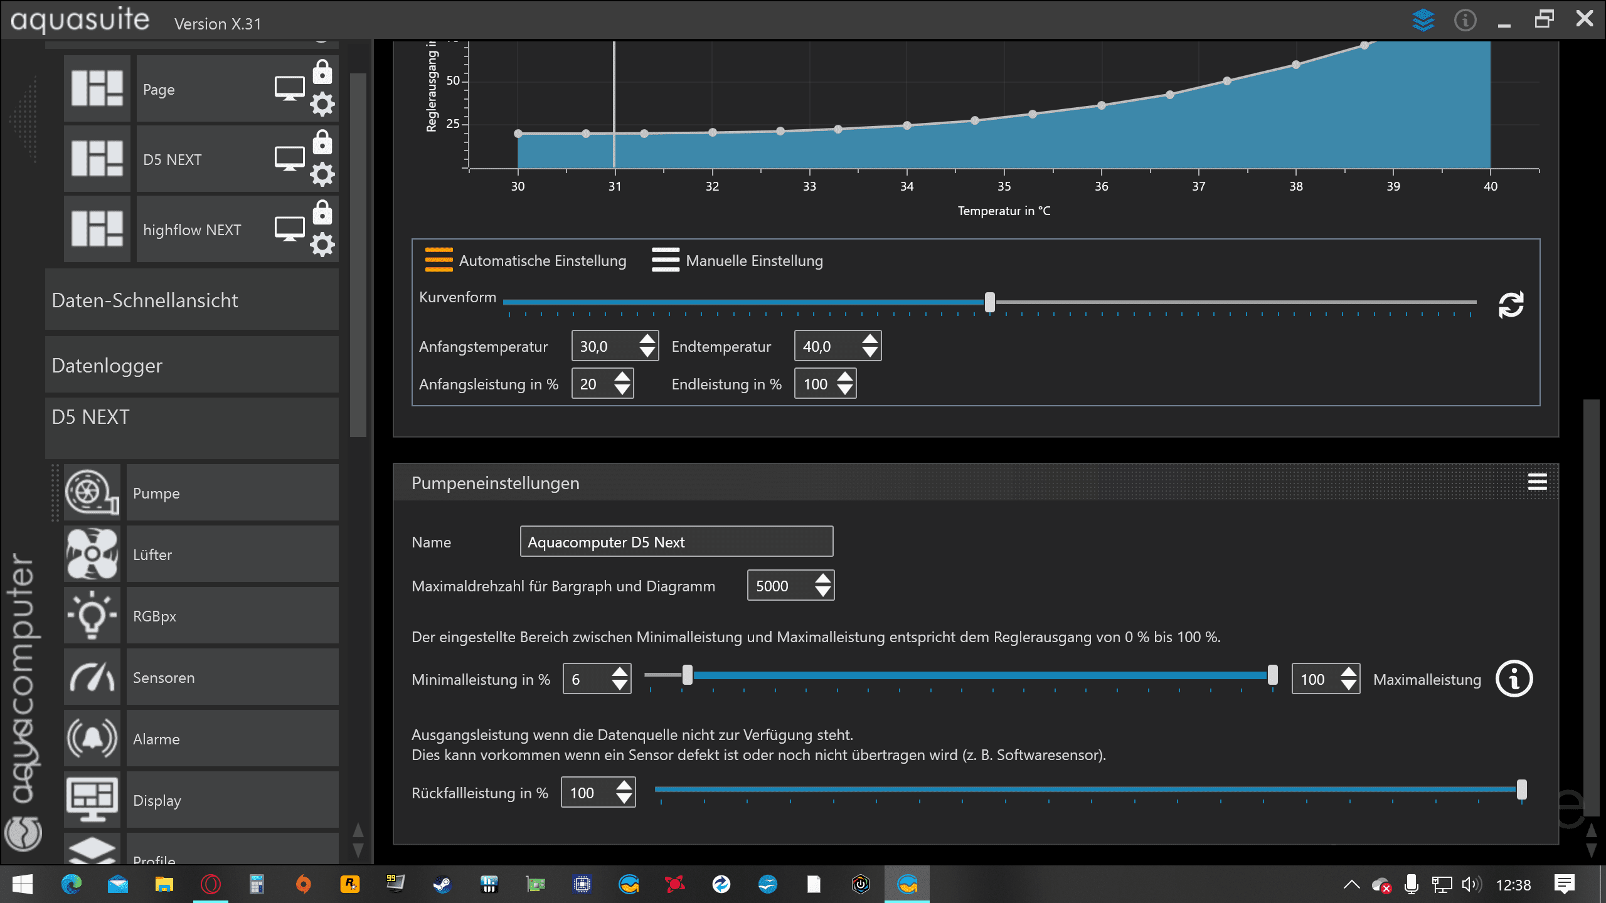Open the D5 NEXT overview page entry
This screenshot has height=903, width=1606.
(204, 159)
